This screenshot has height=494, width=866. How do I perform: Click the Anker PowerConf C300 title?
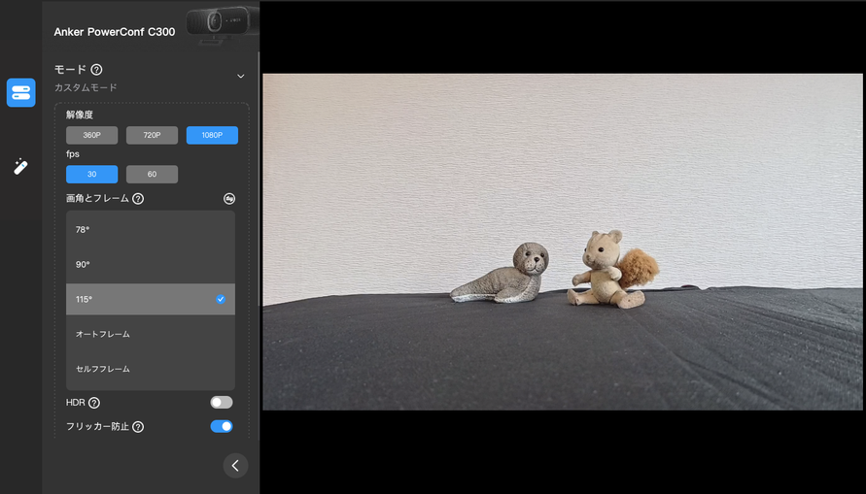[x=115, y=32]
